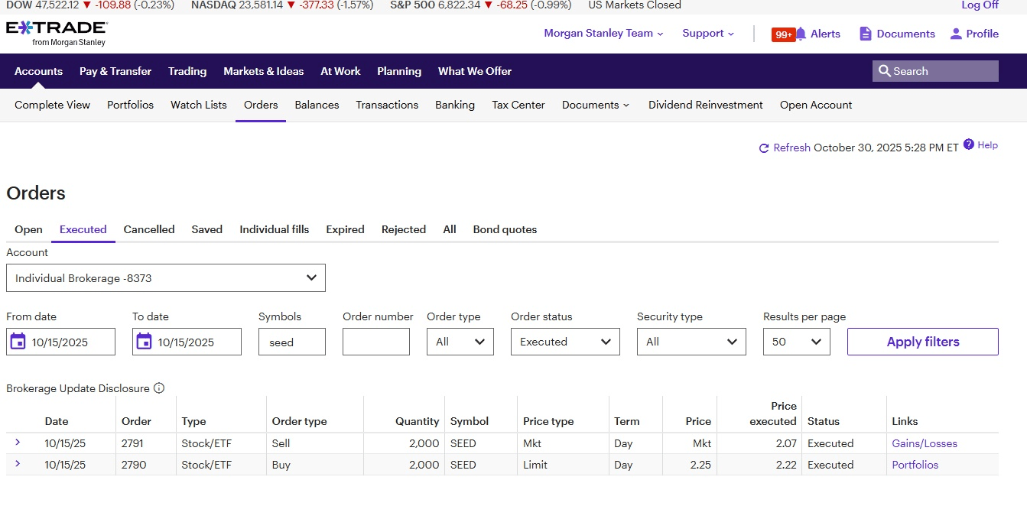Open the Order type dropdown
The height and width of the screenshot is (506, 1027).
(x=460, y=342)
